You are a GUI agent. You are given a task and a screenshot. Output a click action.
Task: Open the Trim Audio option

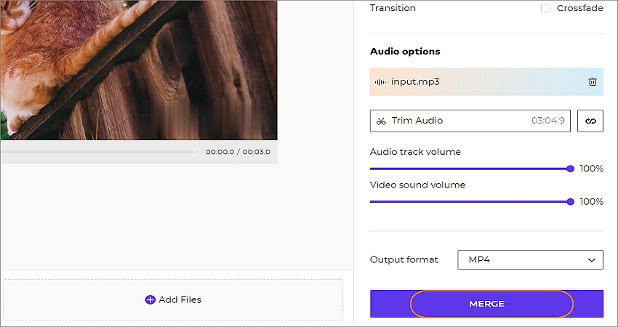point(470,121)
